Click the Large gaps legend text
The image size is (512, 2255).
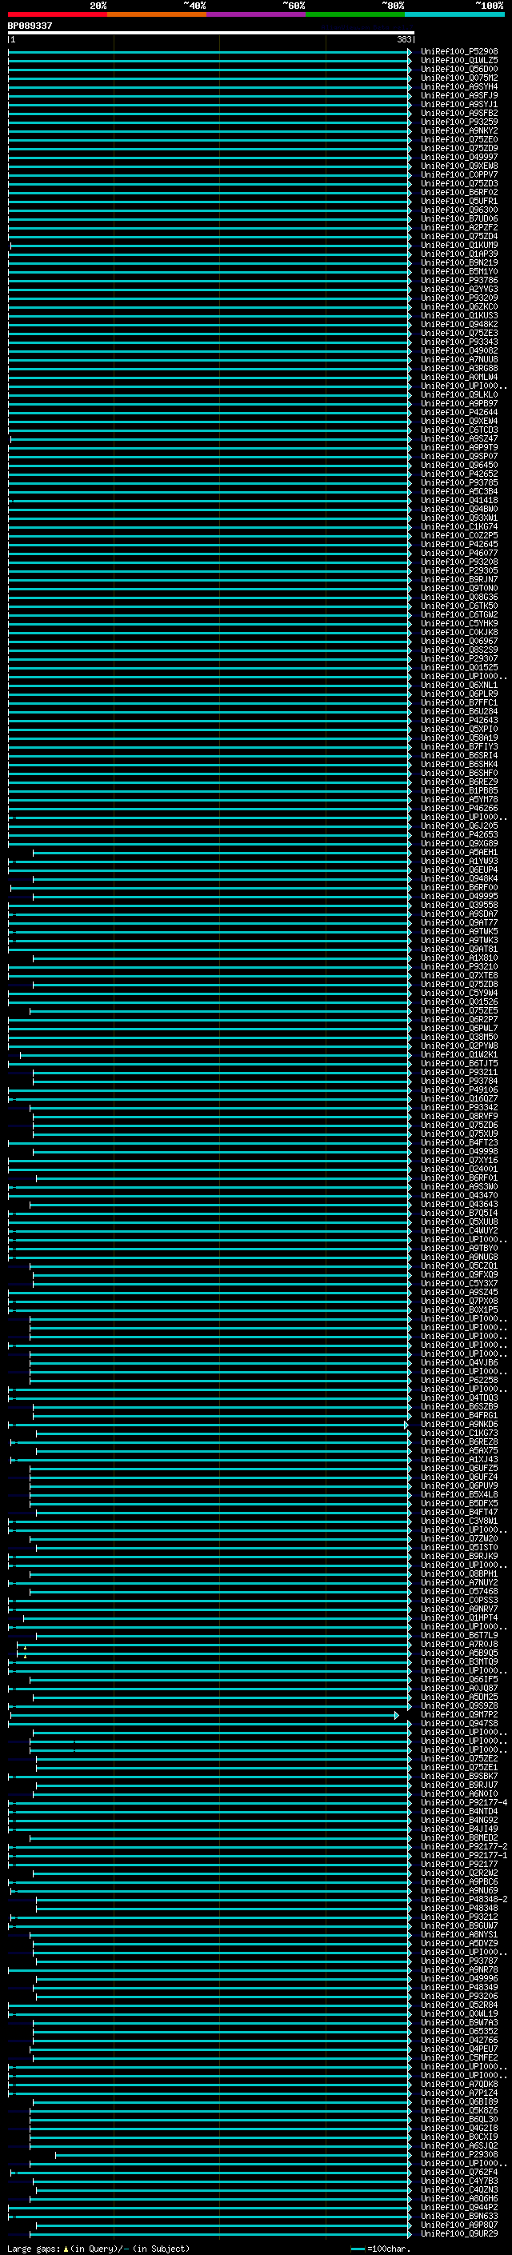coord(98,2248)
